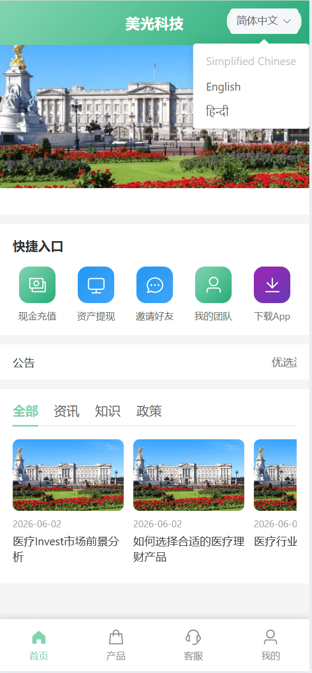
Task: Open the third partially visible 医疗行业 article
Action: (275, 494)
